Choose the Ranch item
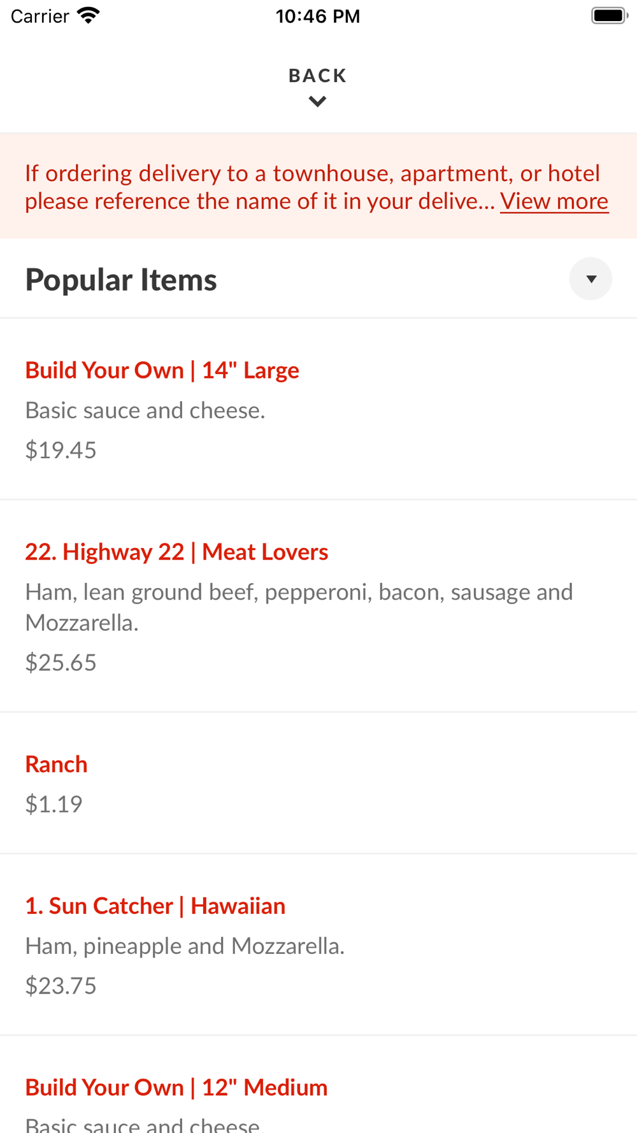Screen dimensions: 637x1133 click(x=56, y=764)
